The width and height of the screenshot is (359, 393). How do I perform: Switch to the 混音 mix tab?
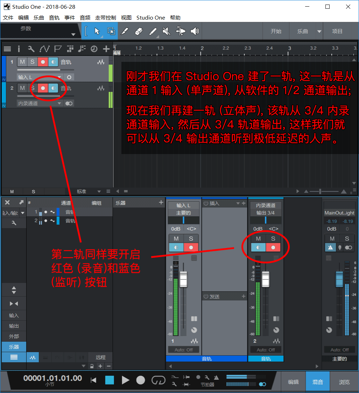tap(318, 382)
